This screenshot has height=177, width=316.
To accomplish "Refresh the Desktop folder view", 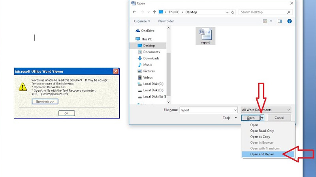I will (233, 12).
